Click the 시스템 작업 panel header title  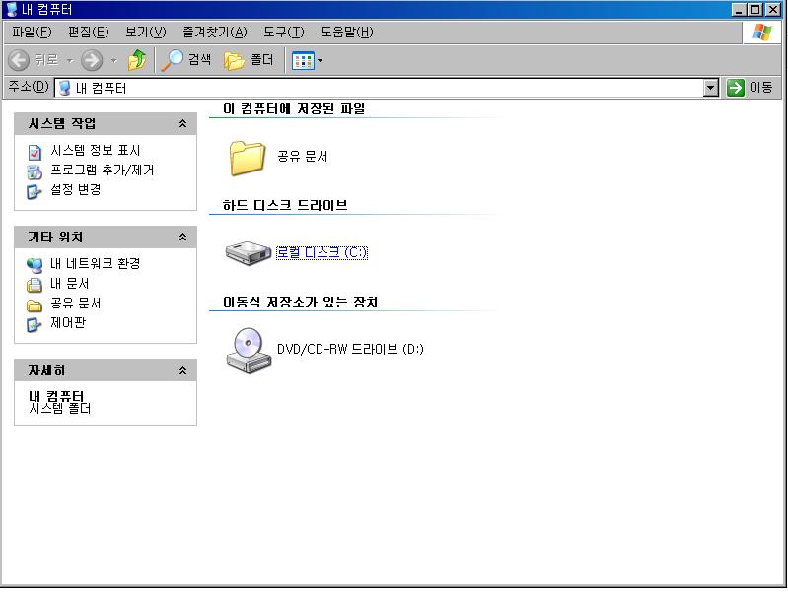point(62,123)
